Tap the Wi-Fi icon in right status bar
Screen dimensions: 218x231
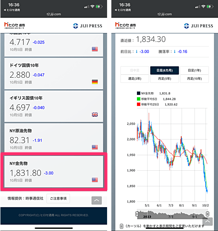[203, 6]
